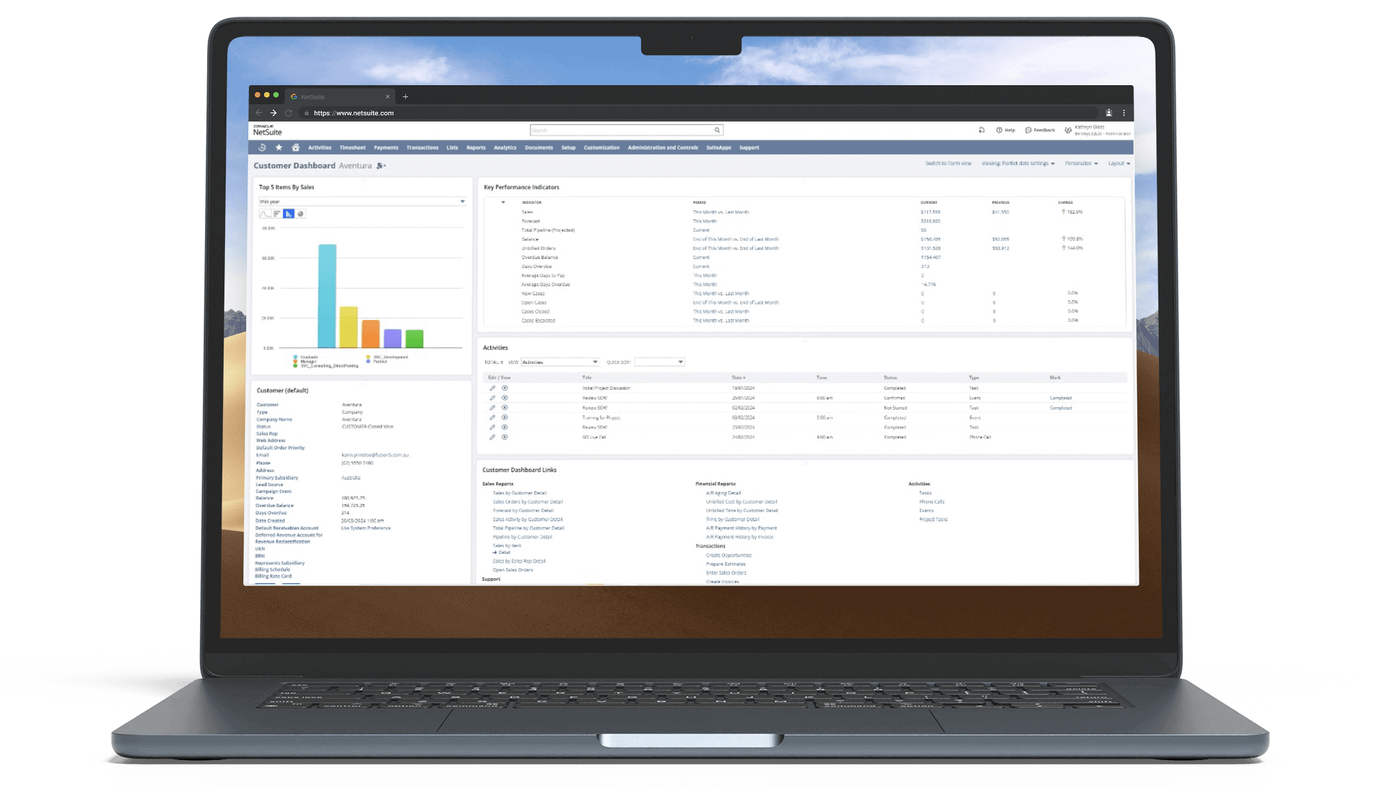Click the create new icon beside search
Image resolution: width=1398 pixels, height=786 pixels.
point(981,130)
